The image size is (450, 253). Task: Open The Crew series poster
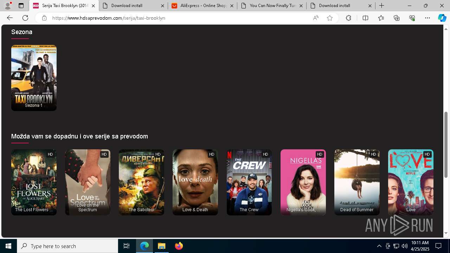[x=249, y=182]
